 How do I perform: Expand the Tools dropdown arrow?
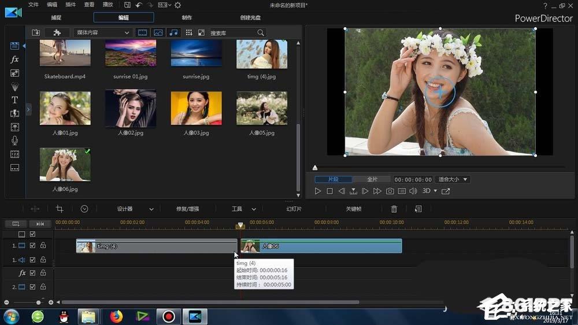pyautogui.click(x=254, y=209)
